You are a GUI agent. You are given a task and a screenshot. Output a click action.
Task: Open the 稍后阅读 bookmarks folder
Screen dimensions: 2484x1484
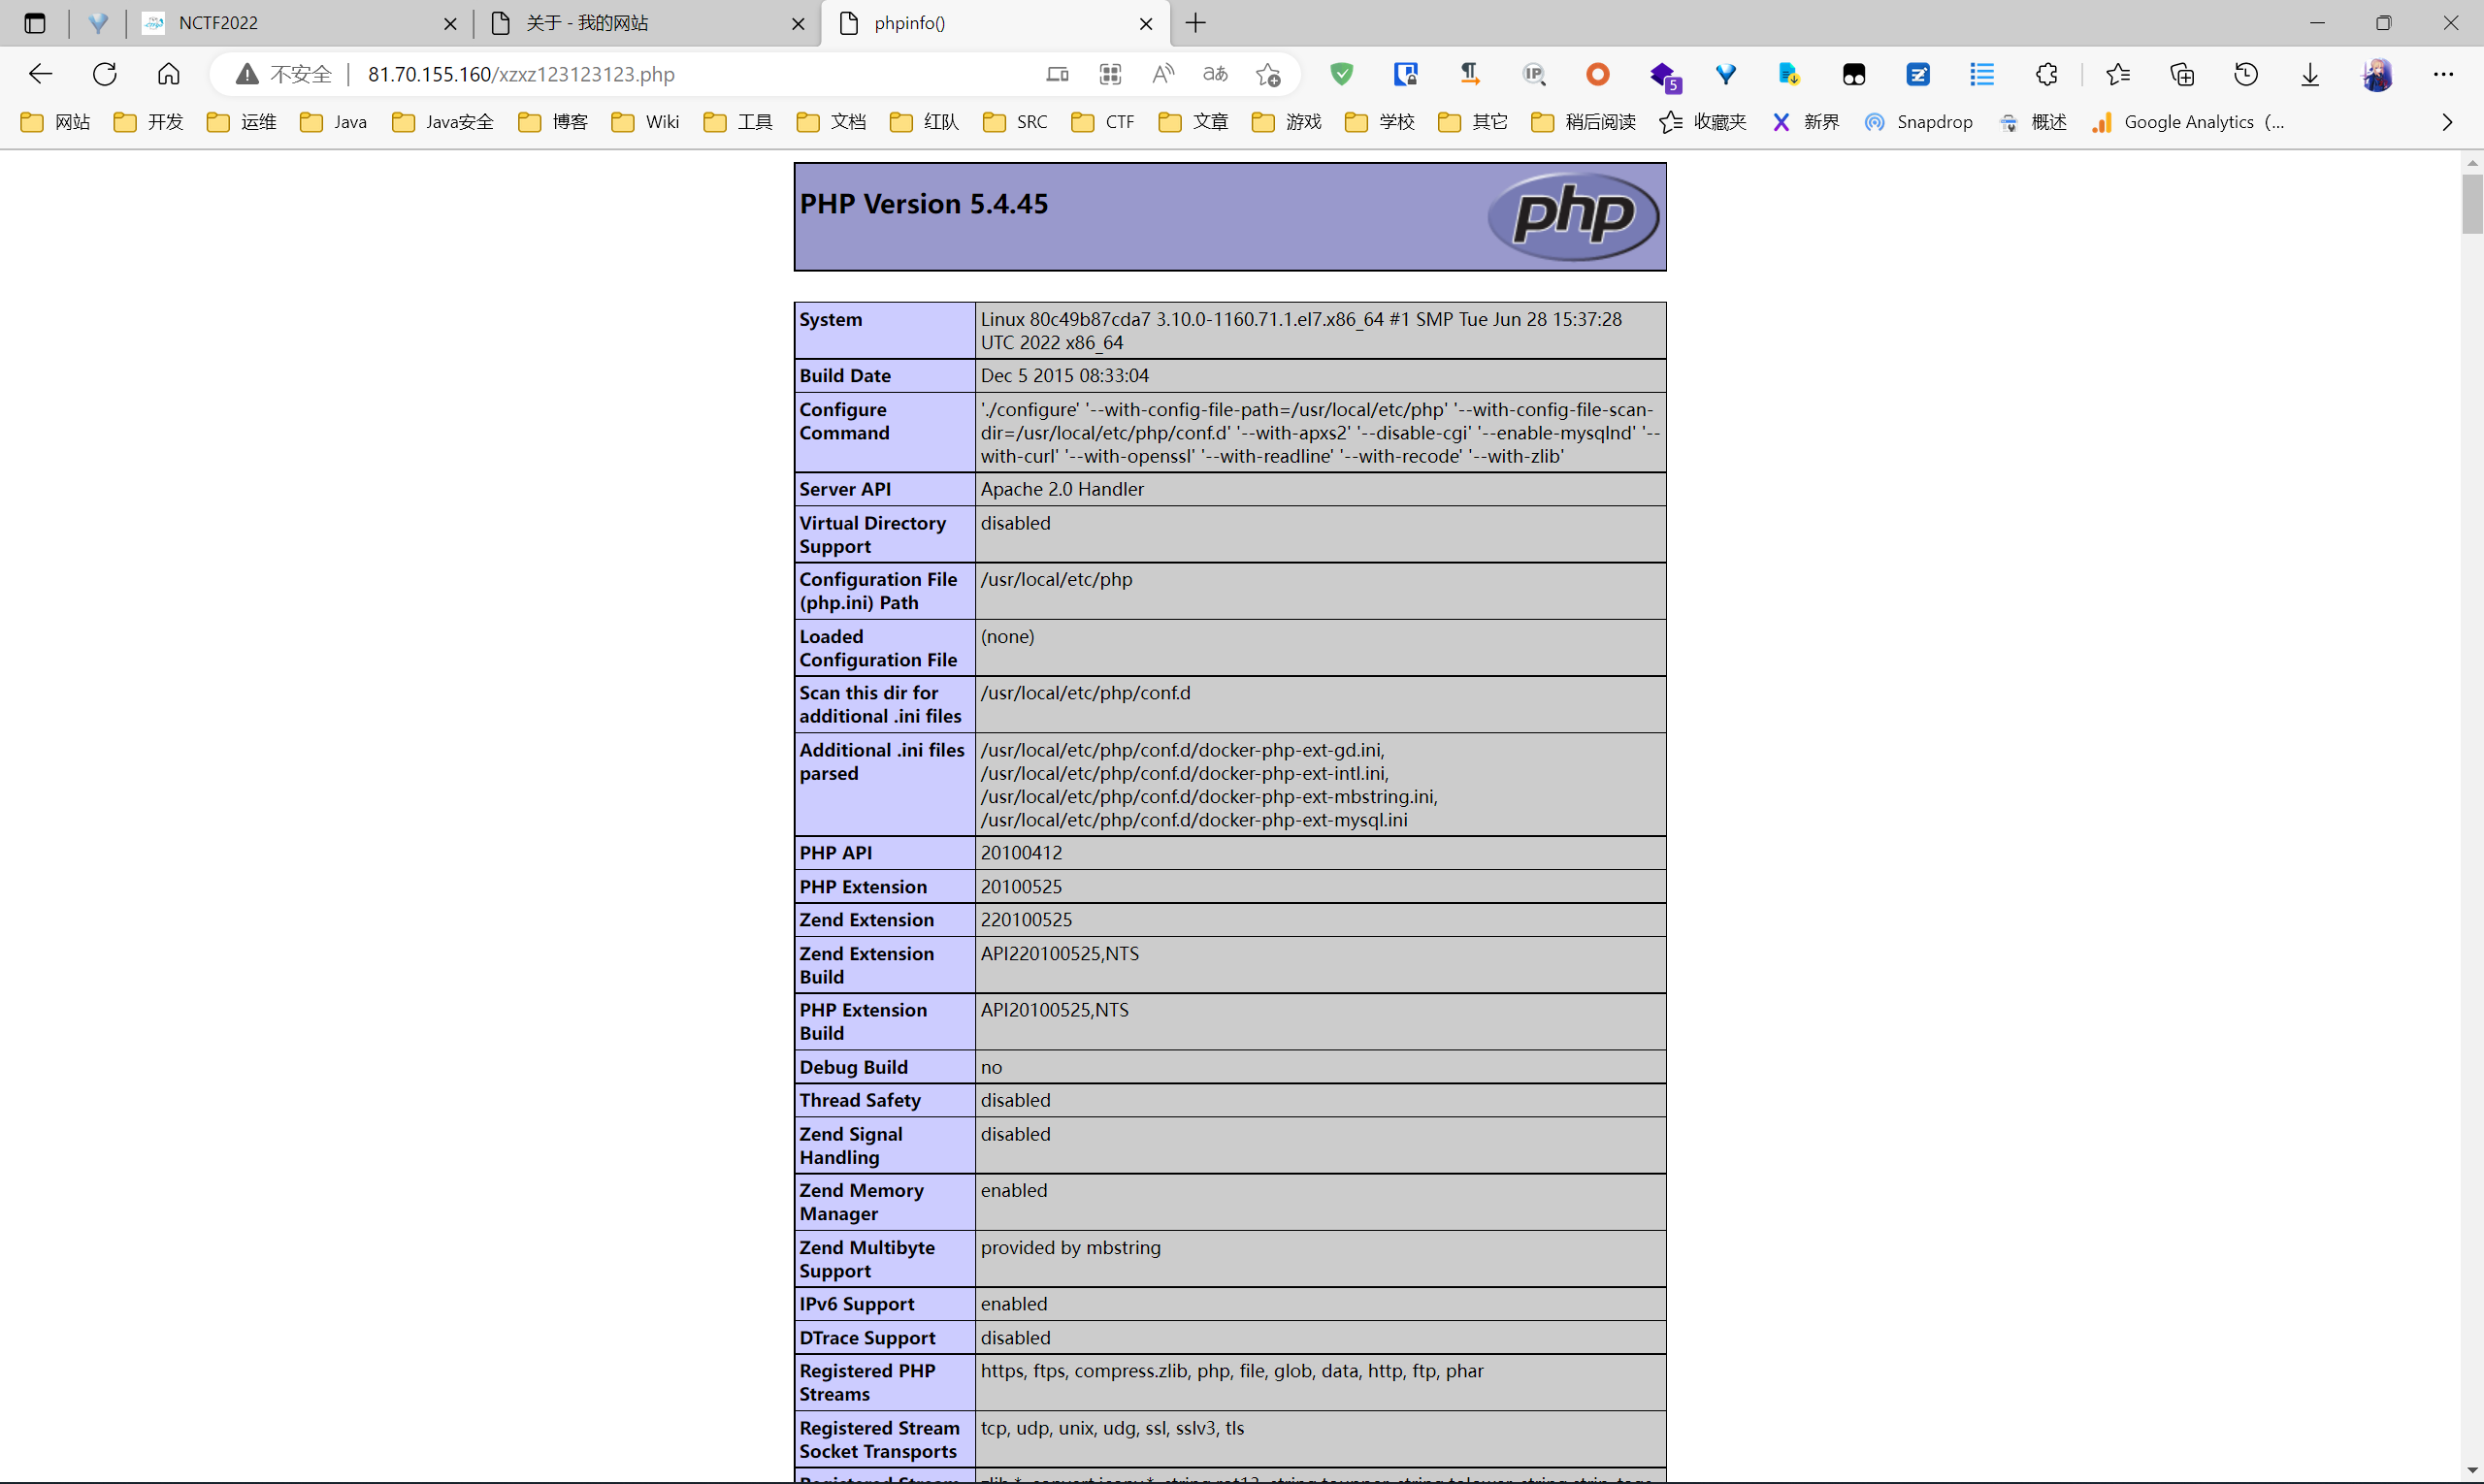1584,122
